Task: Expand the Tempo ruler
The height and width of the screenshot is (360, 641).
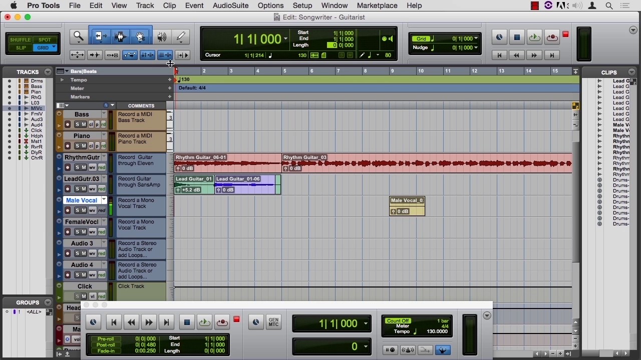Action: point(62,80)
